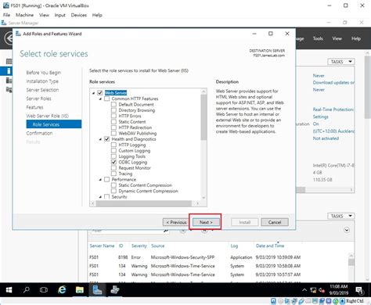The image size is (371, 305).
Task: Select the All Servers icon in Server Manager sidebar
Action: 9,80
